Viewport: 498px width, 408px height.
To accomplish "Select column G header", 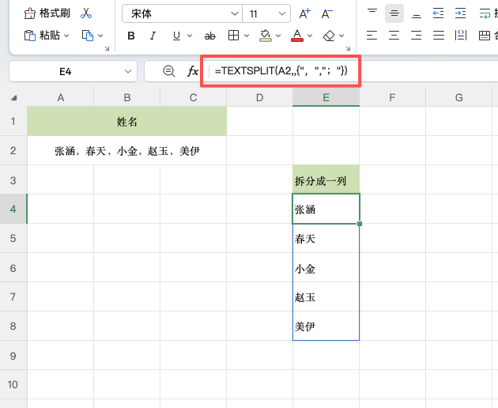I will click(x=459, y=97).
